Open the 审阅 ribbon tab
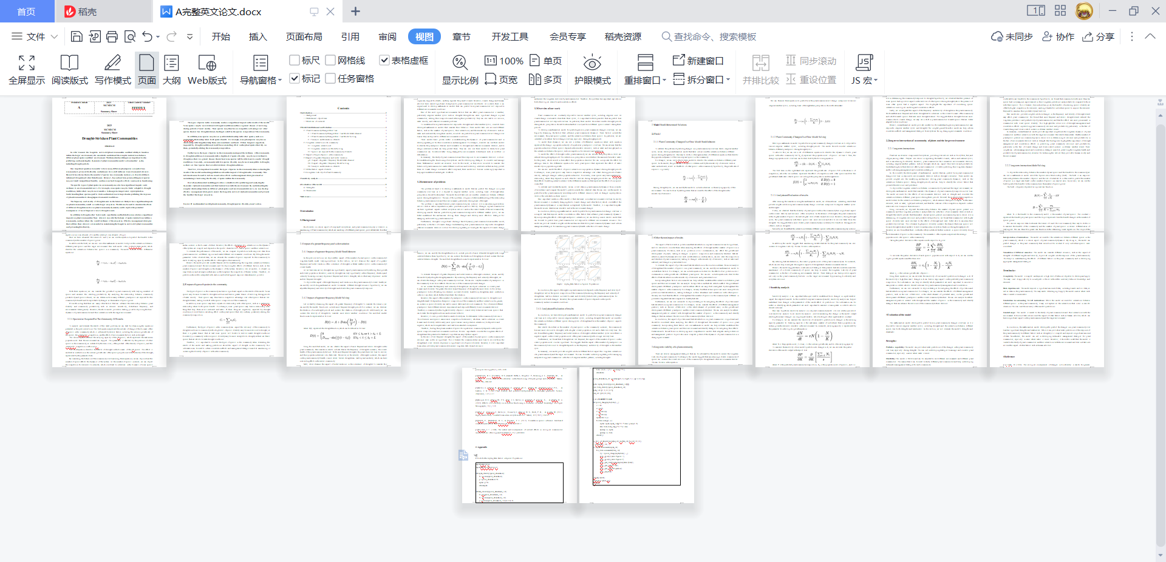The width and height of the screenshot is (1166, 562). tap(387, 37)
